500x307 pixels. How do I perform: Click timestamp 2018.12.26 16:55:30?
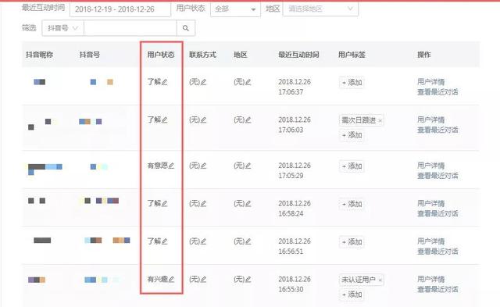coord(295,284)
